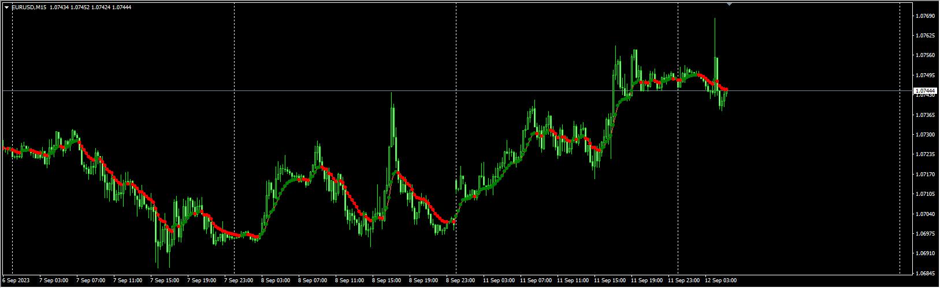Click the last red indicator dot at current price
The image size is (940, 288).
pyautogui.click(x=726, y=89)
